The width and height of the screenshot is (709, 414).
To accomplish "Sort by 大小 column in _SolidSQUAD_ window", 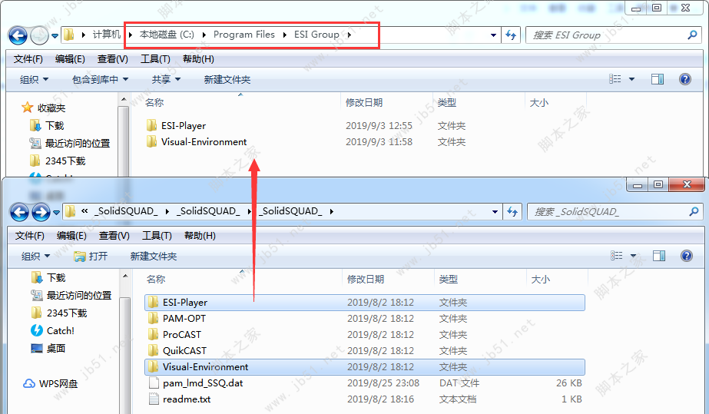I will 540,280.
